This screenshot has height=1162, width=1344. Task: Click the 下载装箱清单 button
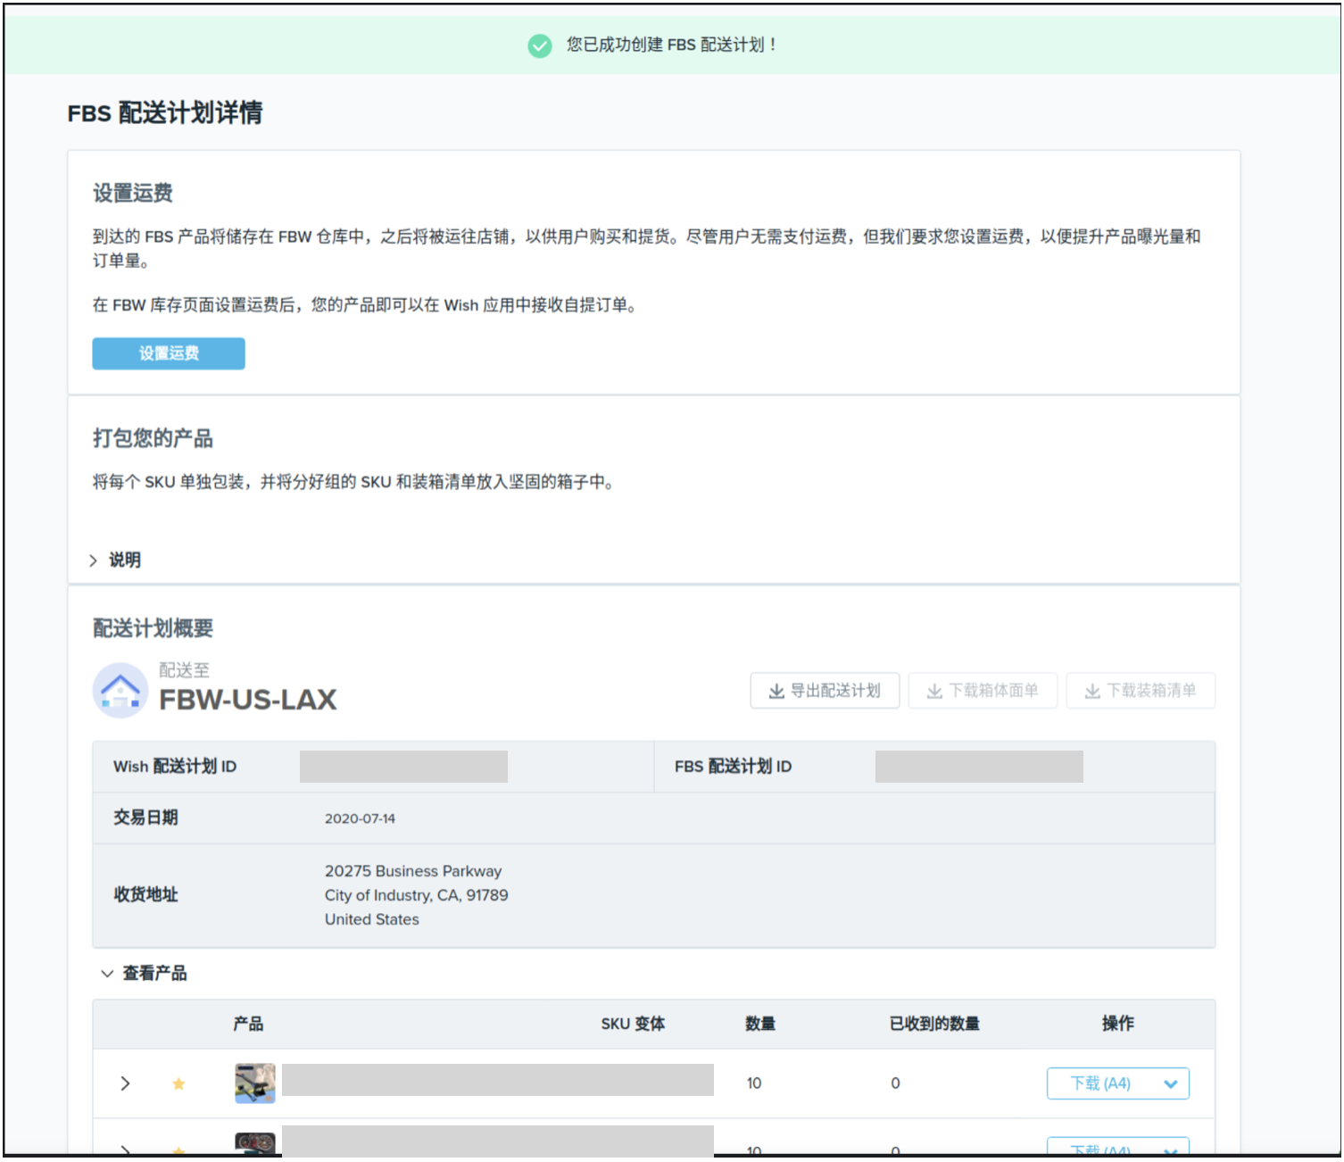tap(1141, 691)
